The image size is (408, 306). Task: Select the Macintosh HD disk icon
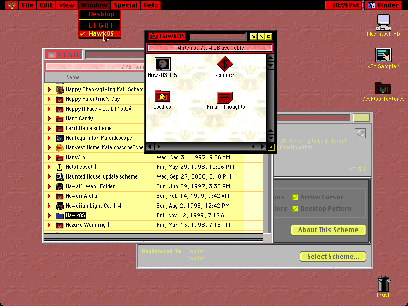tap(384, 22)
